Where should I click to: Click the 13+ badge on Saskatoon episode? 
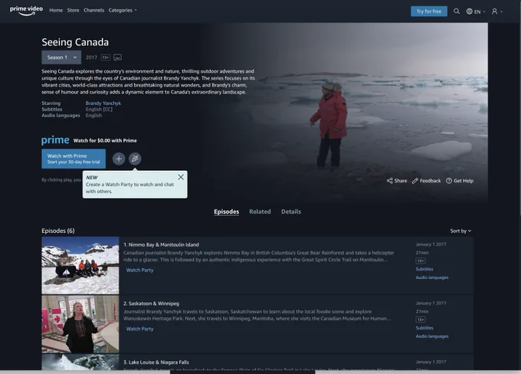[421, 320]
